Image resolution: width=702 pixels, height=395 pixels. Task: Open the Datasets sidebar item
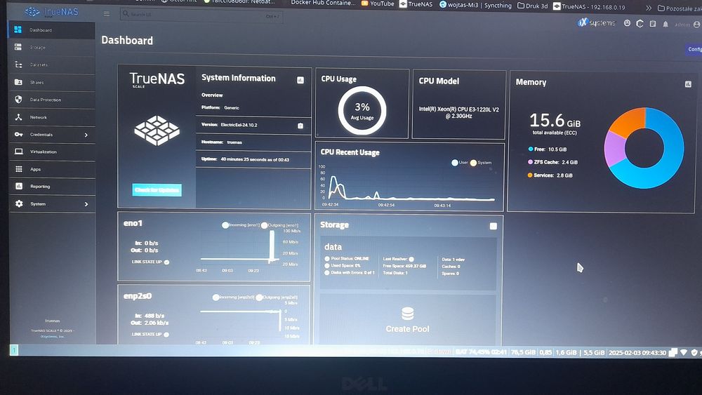51,65
